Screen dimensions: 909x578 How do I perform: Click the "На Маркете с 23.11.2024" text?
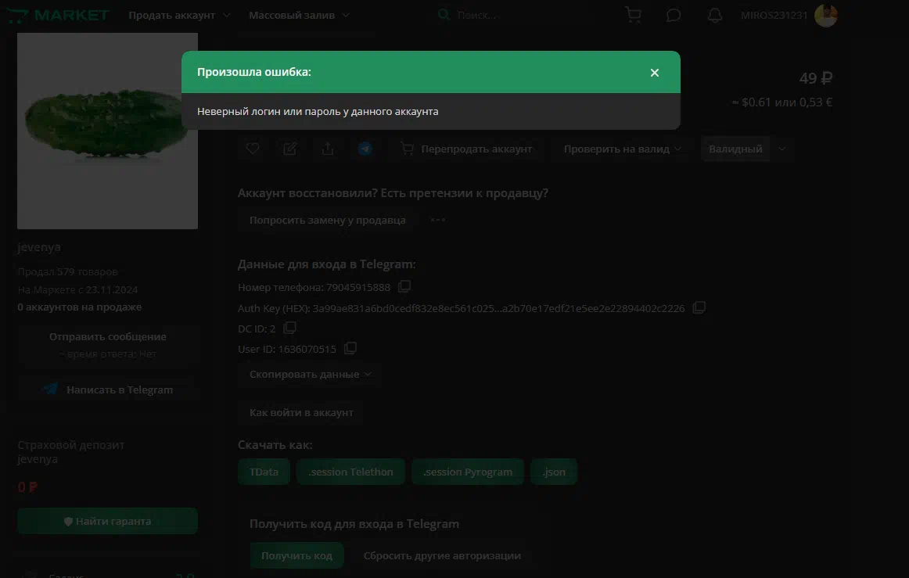[x=77, y=289]
